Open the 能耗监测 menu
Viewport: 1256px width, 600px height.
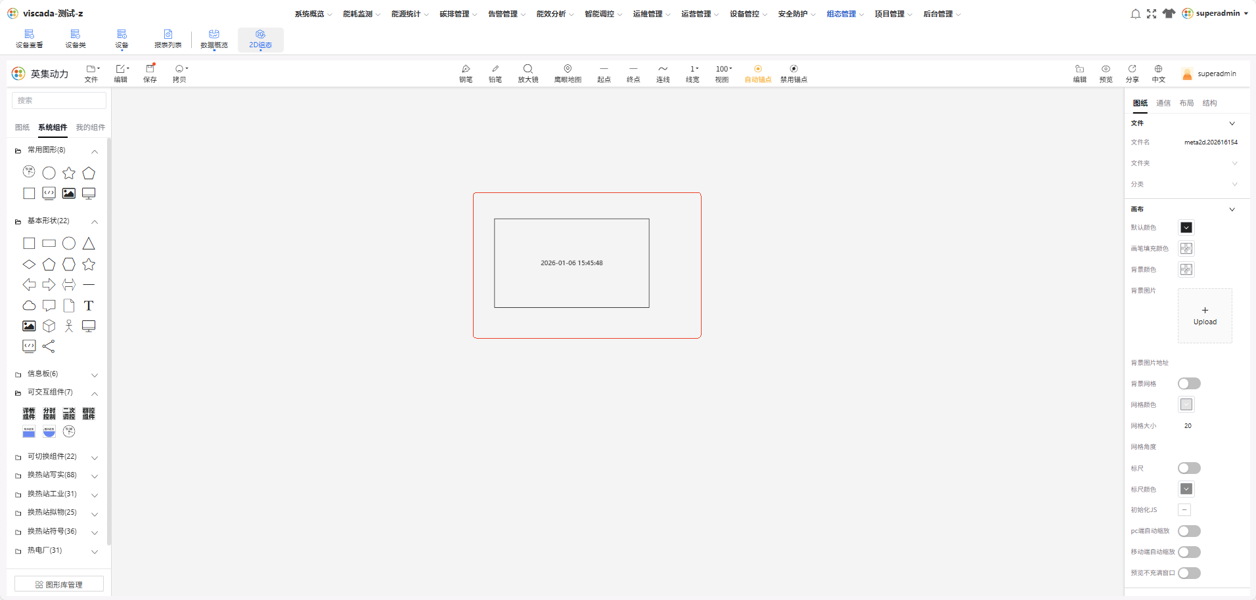[361, 14]
